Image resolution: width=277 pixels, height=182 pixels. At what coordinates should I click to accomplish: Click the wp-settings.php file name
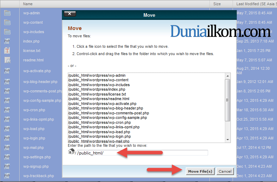click(37, 157)
